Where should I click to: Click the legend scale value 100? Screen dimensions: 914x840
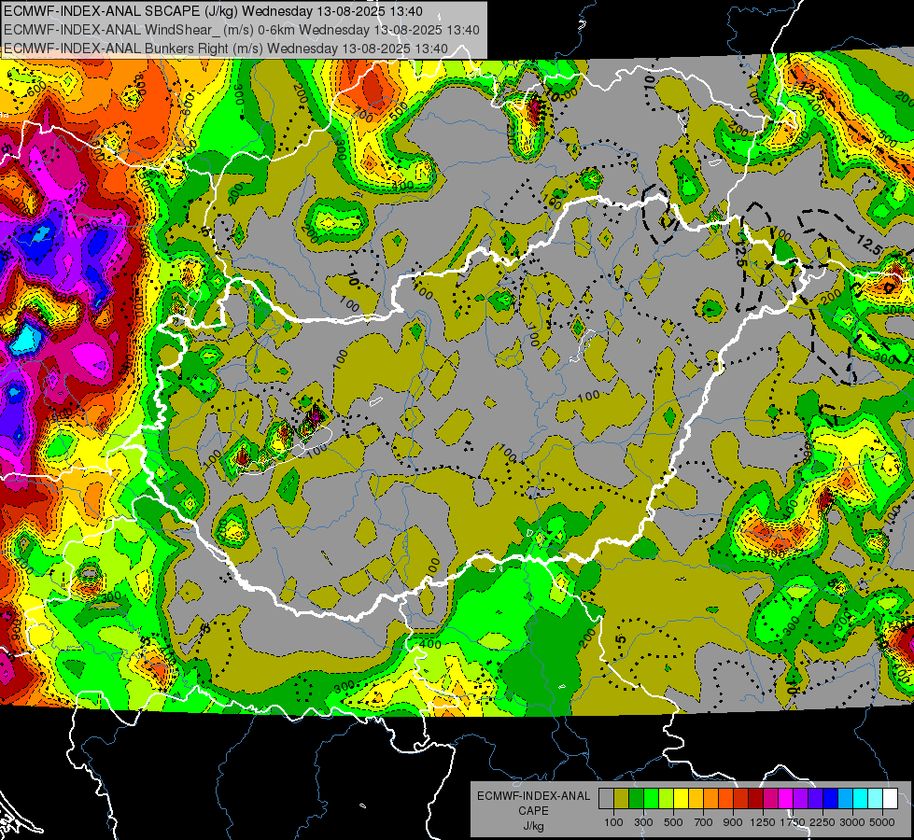click(613, 822)
